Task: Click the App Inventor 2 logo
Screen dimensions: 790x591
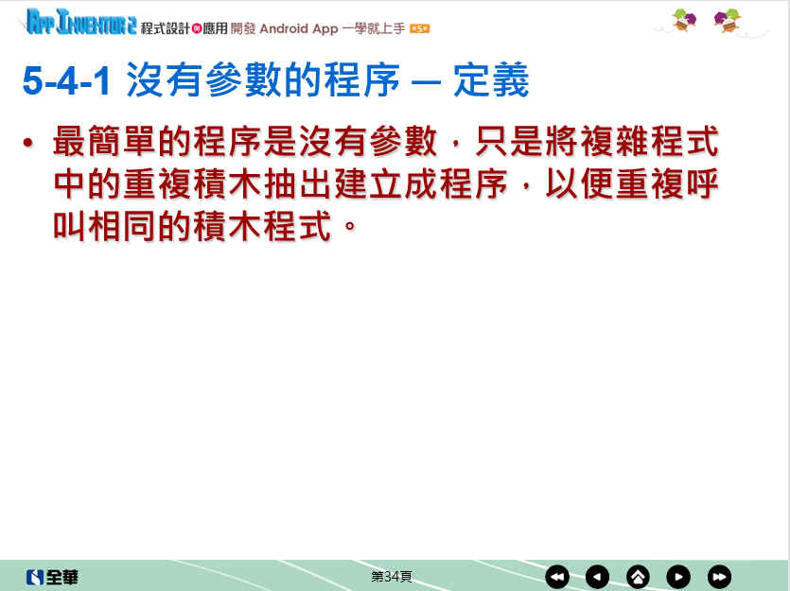Action: 81,23
